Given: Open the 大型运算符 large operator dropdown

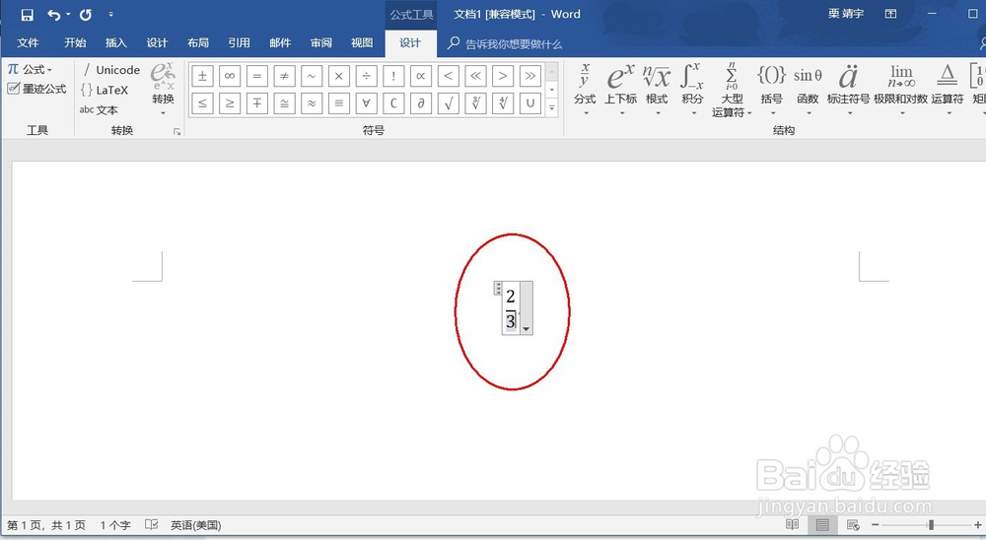Looking at the screenshot, I should (x=732, y=90).
